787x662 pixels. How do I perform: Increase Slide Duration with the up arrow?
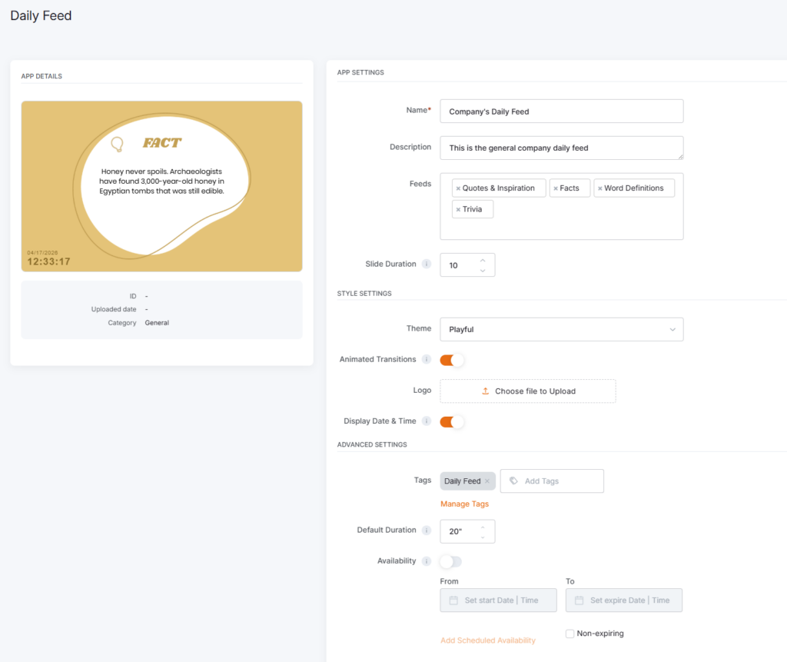pyautogui.click(x=483, y=260)
